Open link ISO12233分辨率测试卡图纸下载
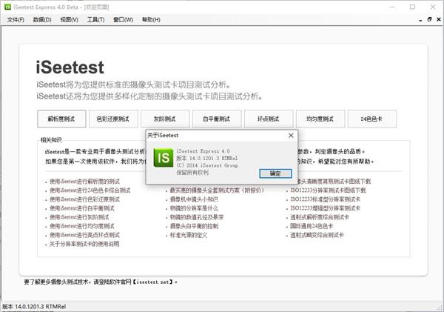Viewport: 444px width, 312px height. [x=328, y=190]
